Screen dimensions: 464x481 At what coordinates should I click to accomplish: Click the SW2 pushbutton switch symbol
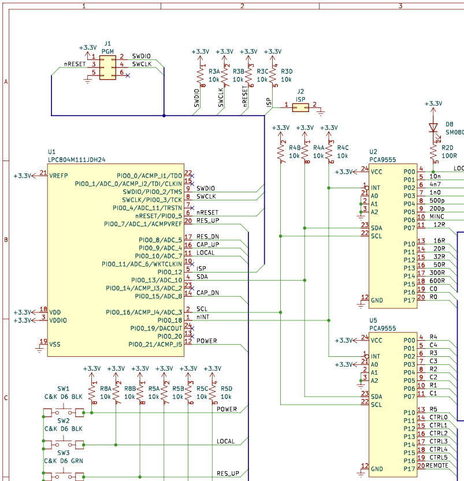[x=64, y=443]
